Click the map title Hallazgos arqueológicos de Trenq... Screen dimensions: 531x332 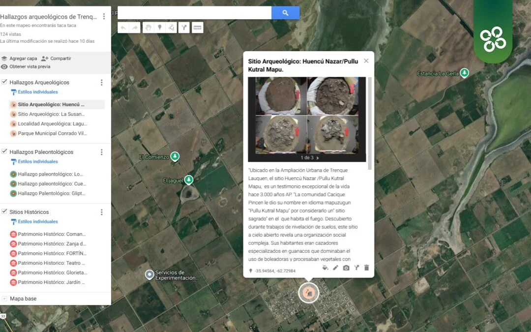point(48,17)
